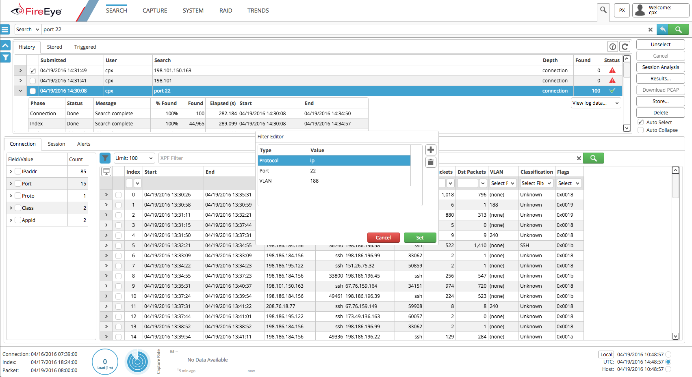Select the UTC time radio button
The width and height of the screenshot is (692, 377).
click(x=668, y=362)
